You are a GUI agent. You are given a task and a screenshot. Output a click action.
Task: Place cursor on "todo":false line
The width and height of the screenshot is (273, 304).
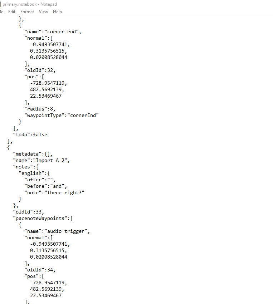pyautogui.click(x=30, y=135)
